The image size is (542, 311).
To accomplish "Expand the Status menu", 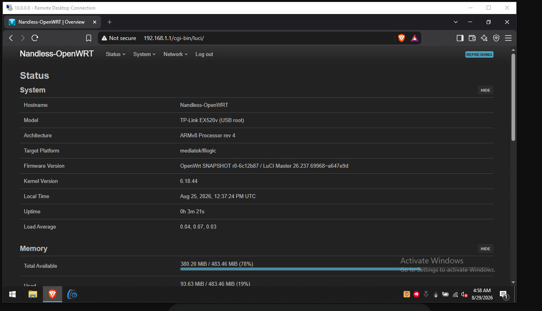I will 116,54.
